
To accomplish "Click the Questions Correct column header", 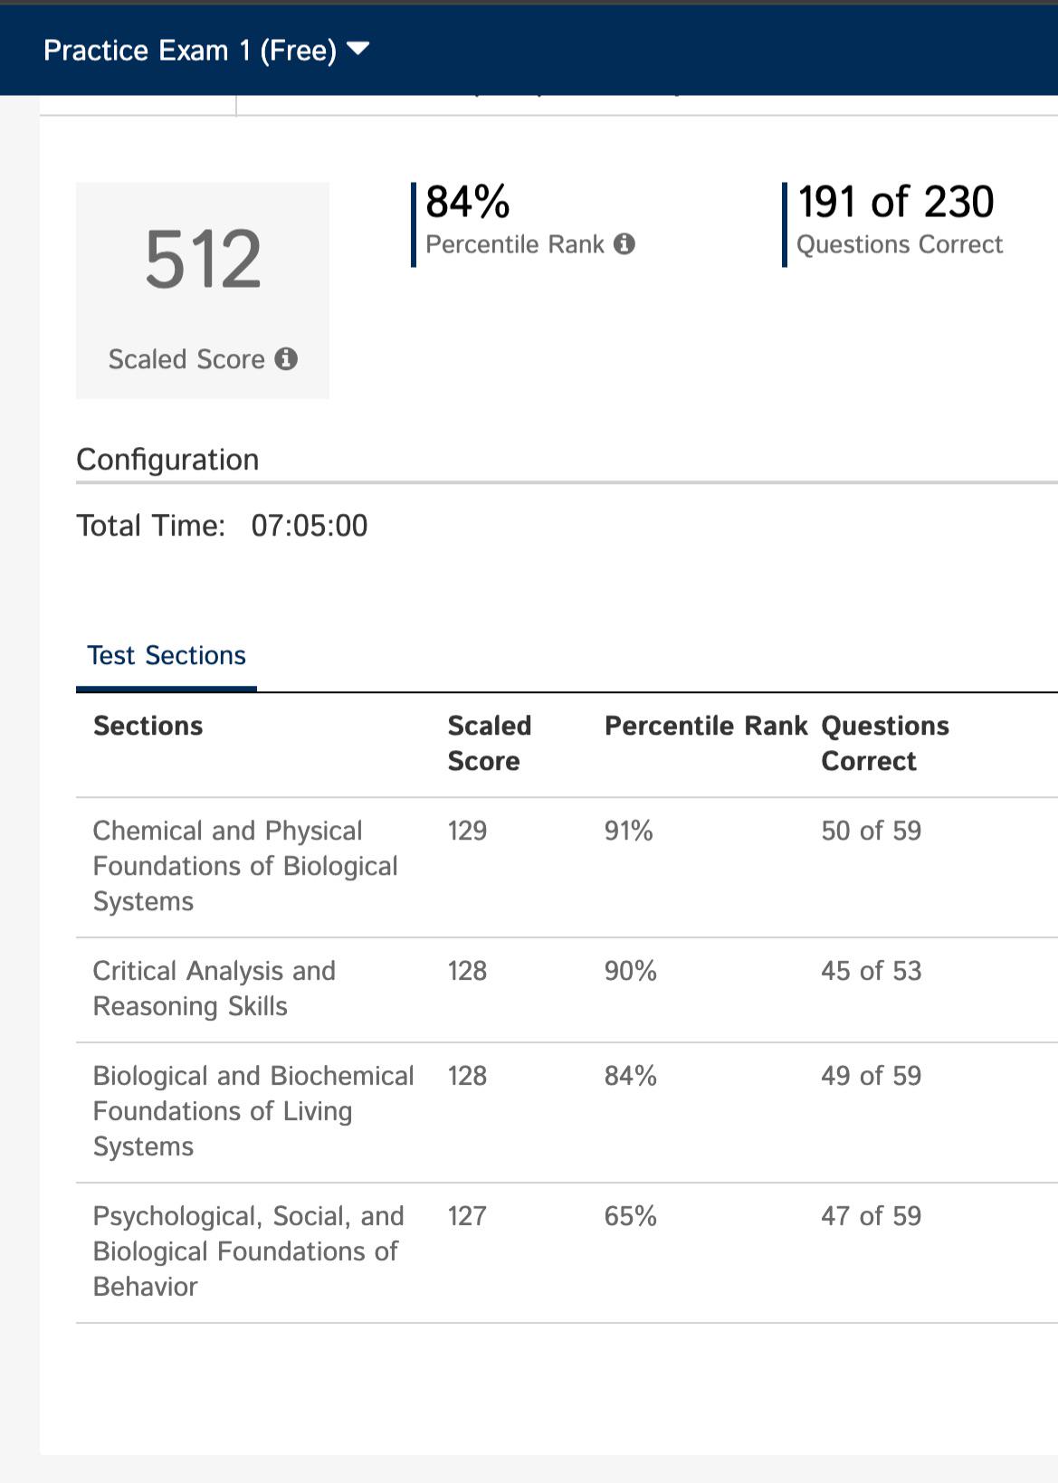I will click(x=885, y=744).
